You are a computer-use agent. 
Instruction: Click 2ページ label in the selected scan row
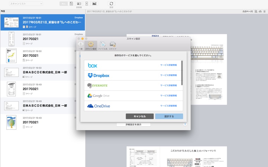[32, 27]
